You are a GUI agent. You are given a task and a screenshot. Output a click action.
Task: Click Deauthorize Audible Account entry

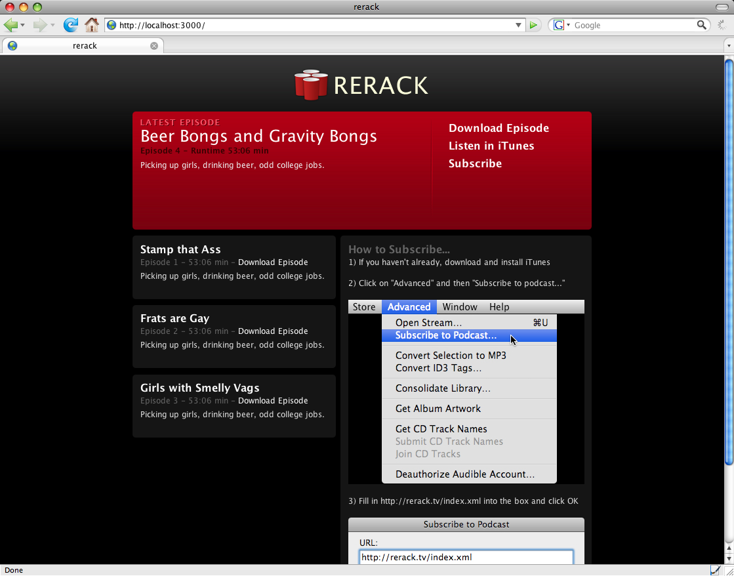(x=469, y=474)
